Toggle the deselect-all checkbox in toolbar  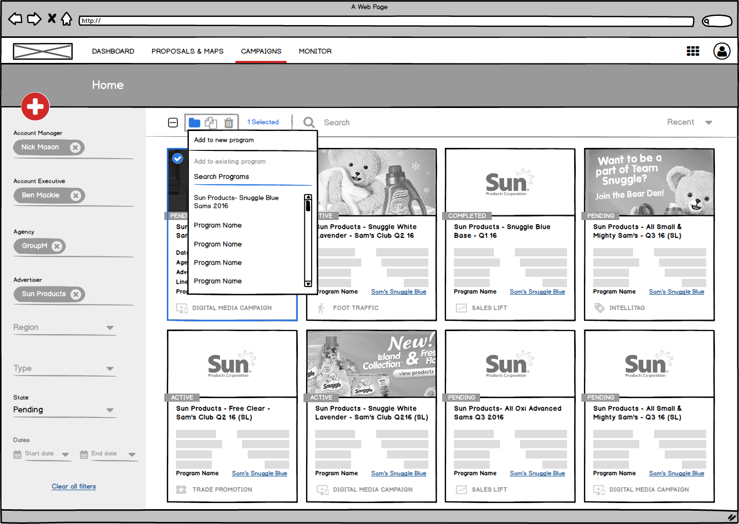pyautogui.click(x=173, y=122)
